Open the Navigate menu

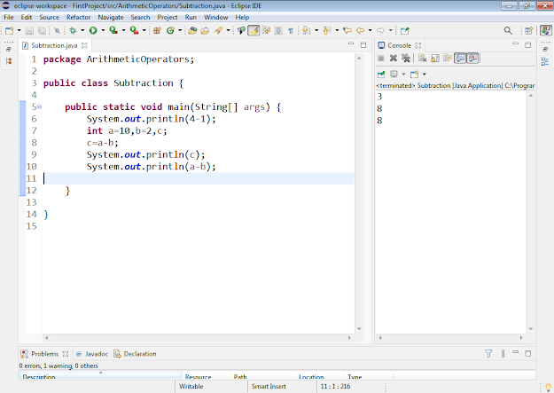point(111,17)
